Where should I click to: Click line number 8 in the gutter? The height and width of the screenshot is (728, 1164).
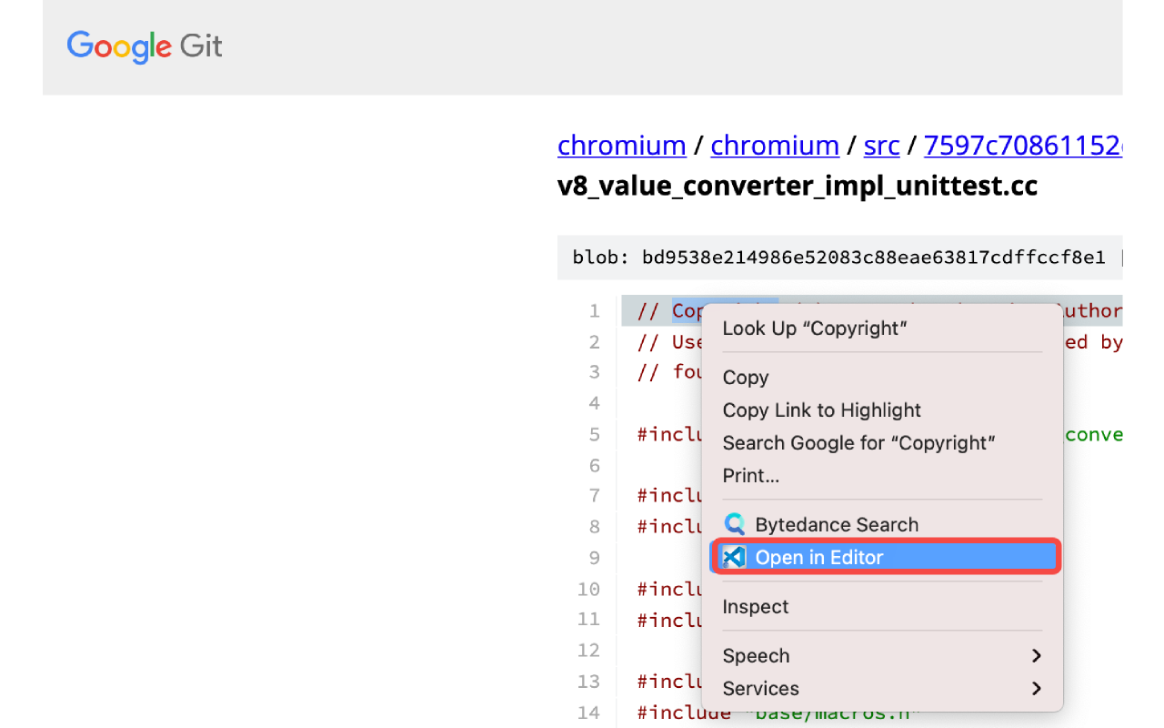tap(595, 526)
